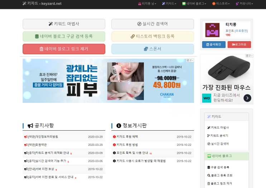Open the 실시간 검색어 button

pos(153,24)
